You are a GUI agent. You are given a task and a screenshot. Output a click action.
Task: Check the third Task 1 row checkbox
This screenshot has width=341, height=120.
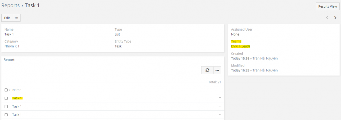click(x=6, y=115)
